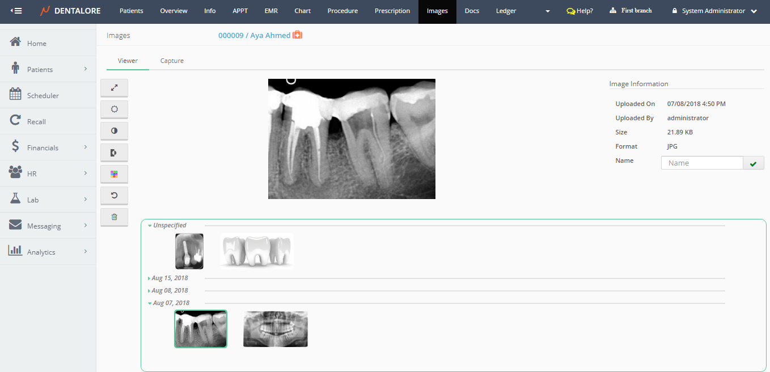770x372 pixels.
Task: Select the contrast half-circle tool
Action: point(114,130)
